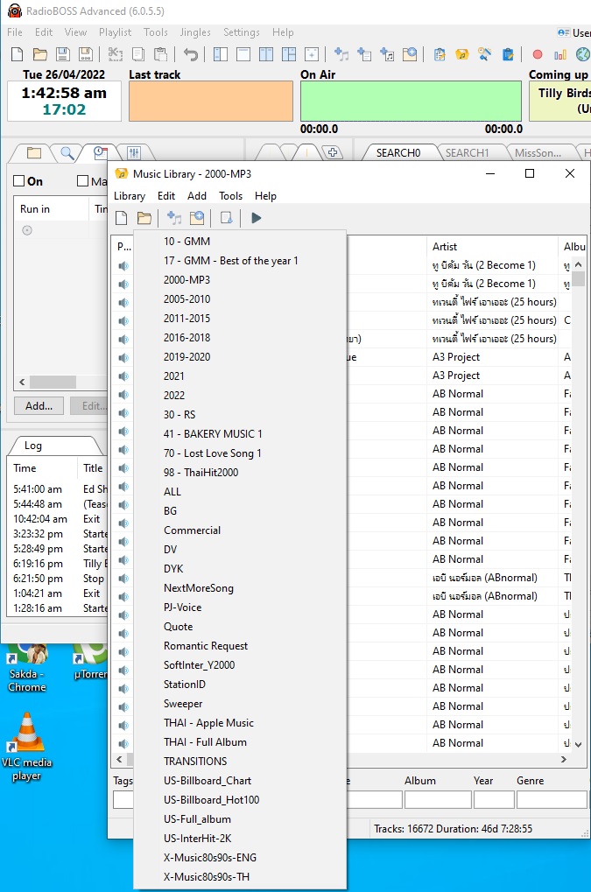This screenshot has width=591, height=892.
Task: Click Add folder icon in Music Library toolbar
Action: pos(197,218)
